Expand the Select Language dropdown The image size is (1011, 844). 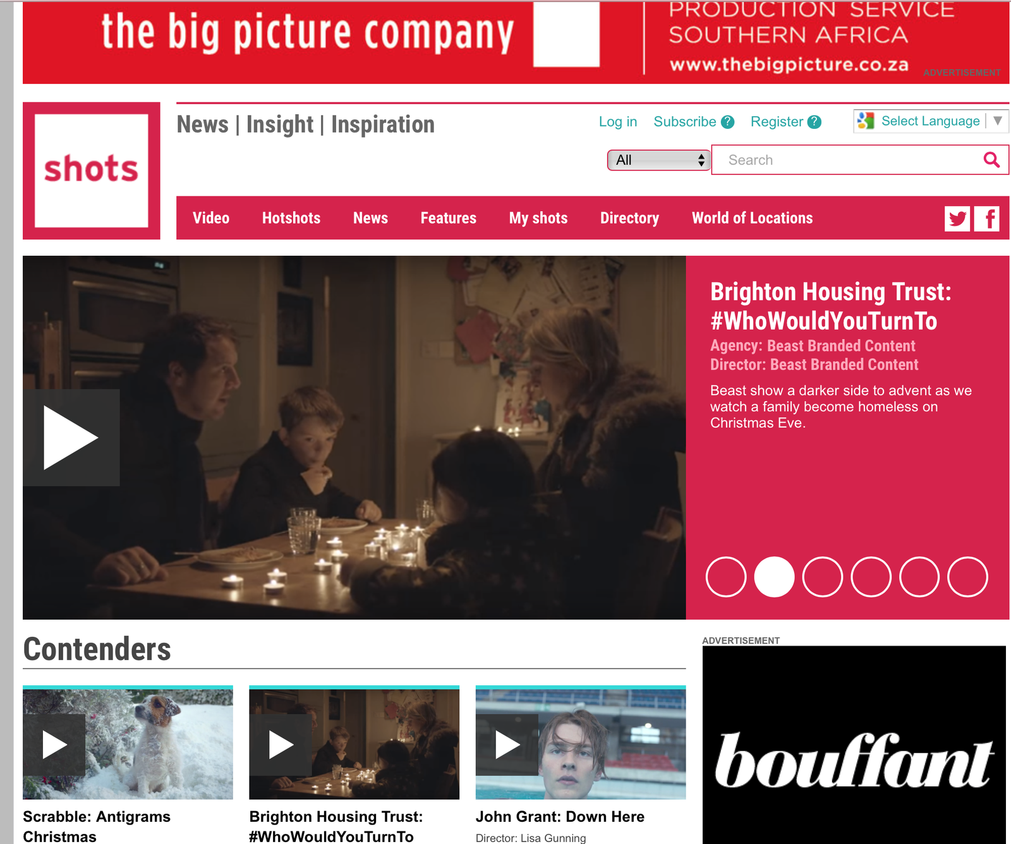(931, 121)
